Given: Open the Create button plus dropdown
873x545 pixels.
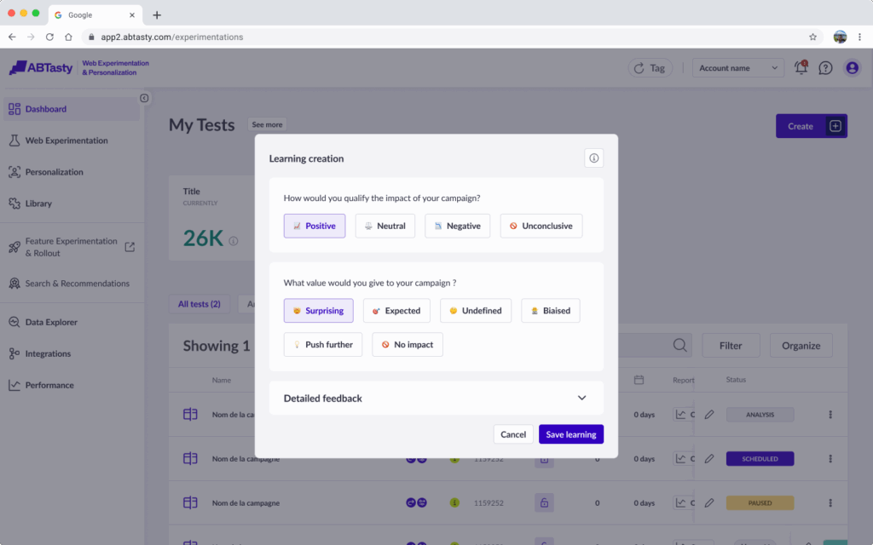Looking at the screenshot, I should coord(835,126).
